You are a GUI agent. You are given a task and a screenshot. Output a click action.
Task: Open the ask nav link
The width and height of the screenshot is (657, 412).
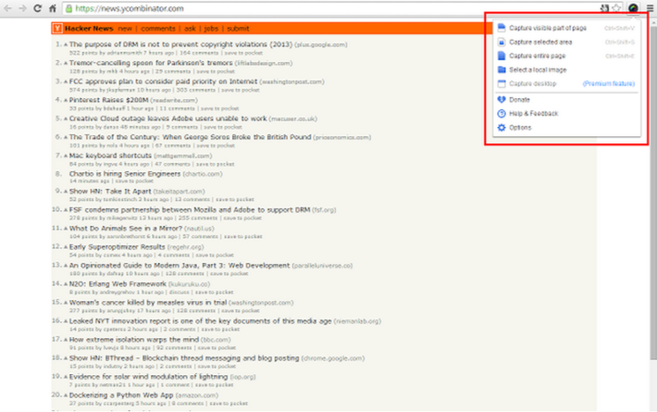pos(190,29)
